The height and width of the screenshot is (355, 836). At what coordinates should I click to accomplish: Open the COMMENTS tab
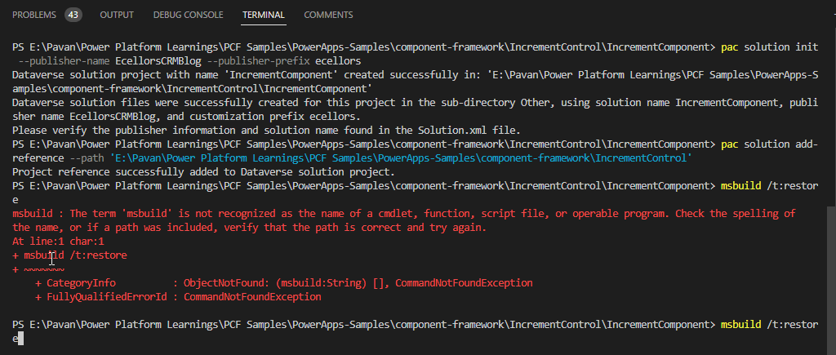tap(328, 16)
